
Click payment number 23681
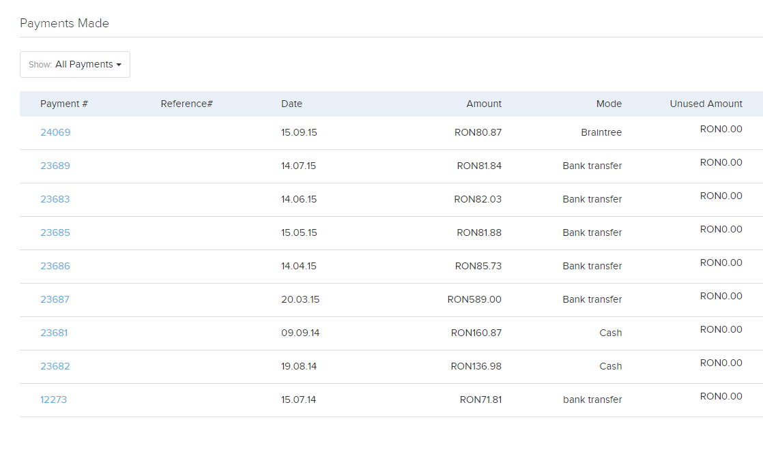[54, 333]
